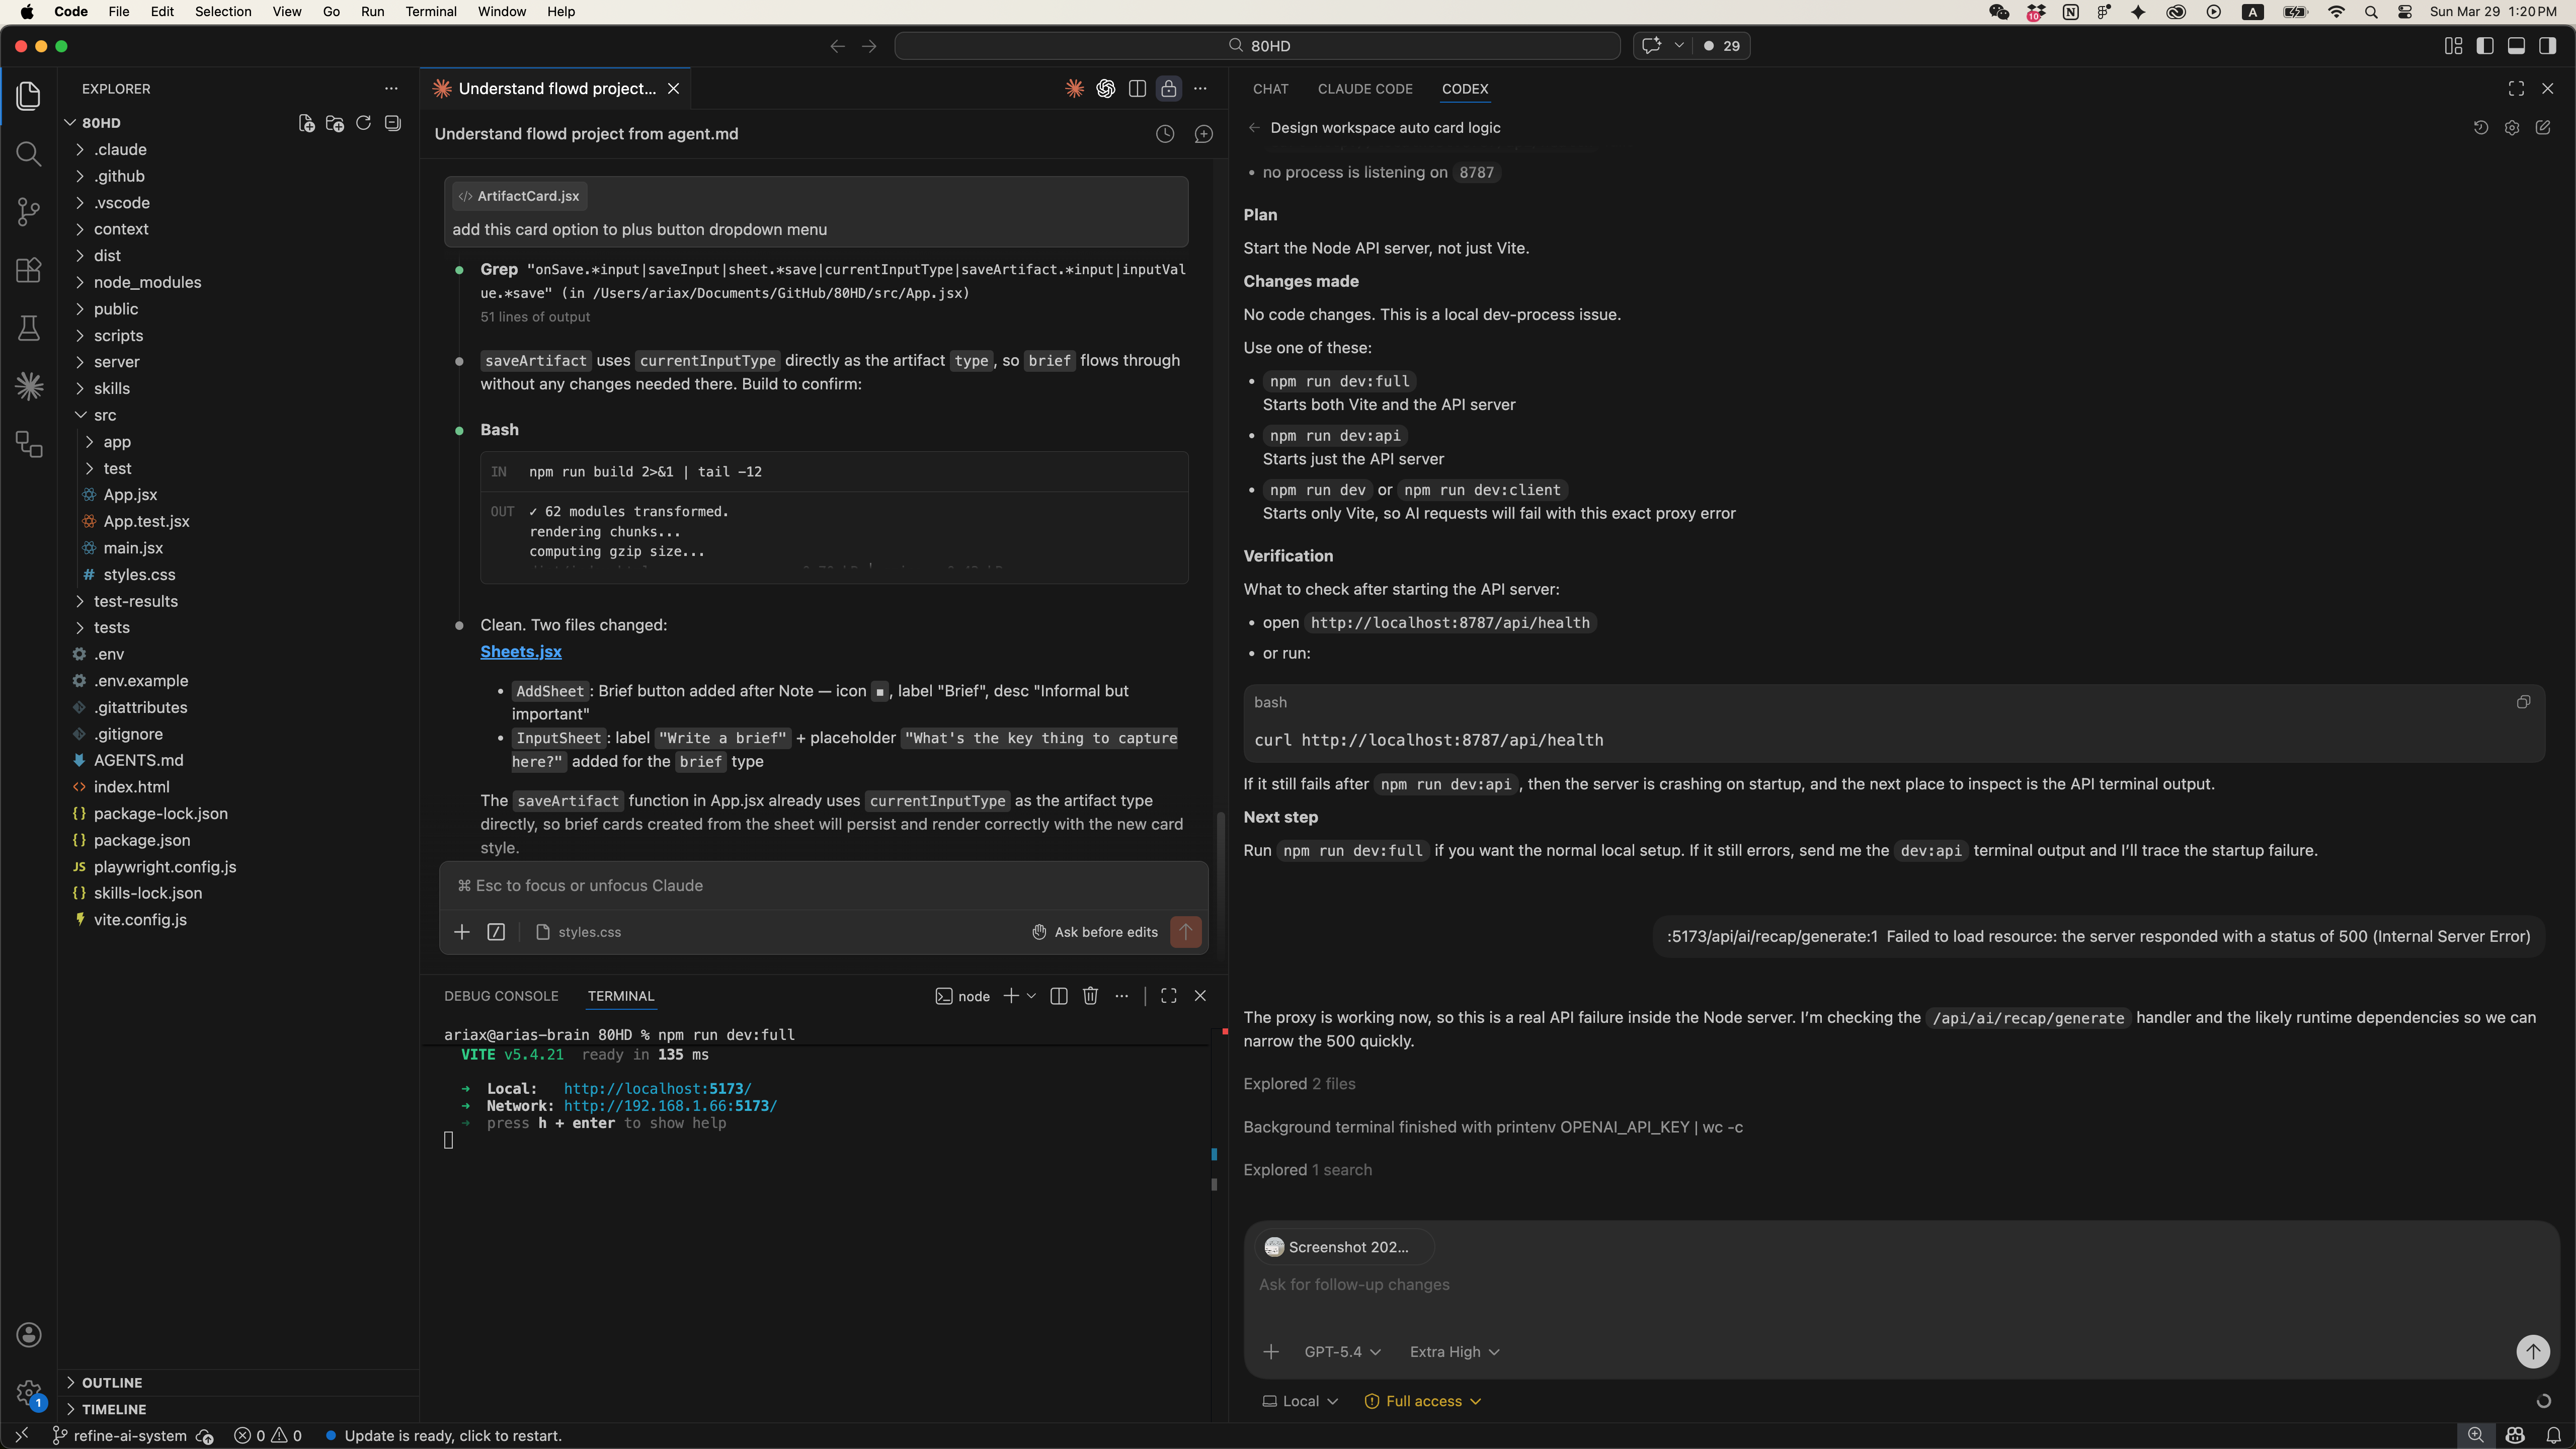Open Codex settings gear icon
Screen dimensions: 2576x1449
pyautogui.click(x=2512, y=128)
